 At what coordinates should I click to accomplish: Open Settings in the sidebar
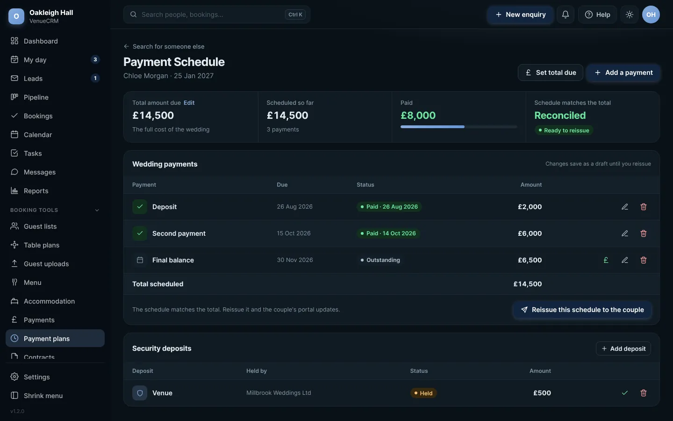(55, 377)
